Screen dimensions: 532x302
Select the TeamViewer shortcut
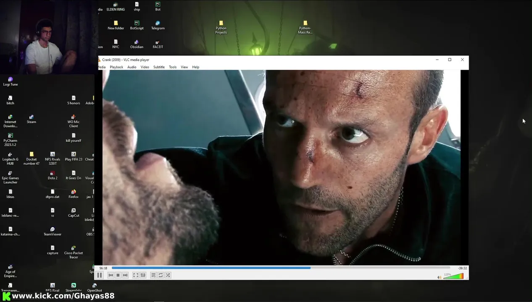[x=53, y=232]
